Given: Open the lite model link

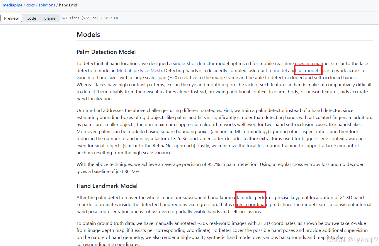Looking at the screenshot, I should pyautogui.click(x=276, y=70).
